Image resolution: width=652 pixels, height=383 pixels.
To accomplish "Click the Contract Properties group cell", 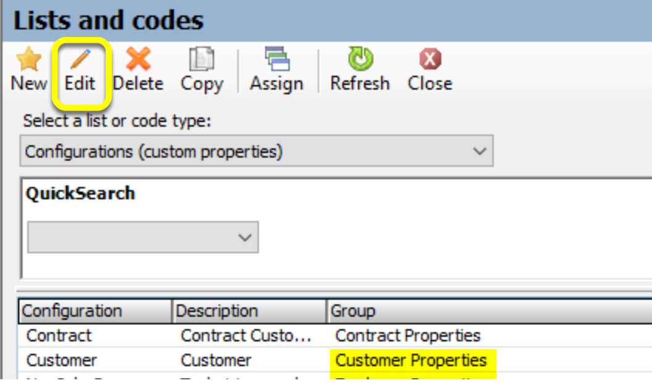I will 408,335.
